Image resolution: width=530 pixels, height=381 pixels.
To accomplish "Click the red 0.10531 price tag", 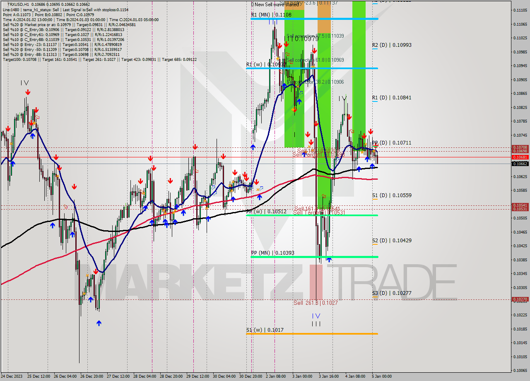I will 520,209.
